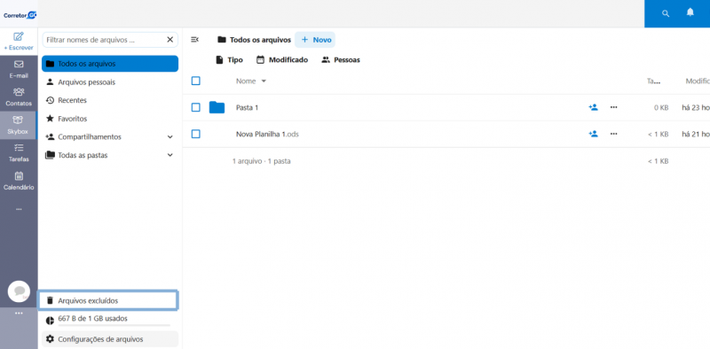
Task: Click Todos os arquivos breadcrumb
Action: point(254,40)
